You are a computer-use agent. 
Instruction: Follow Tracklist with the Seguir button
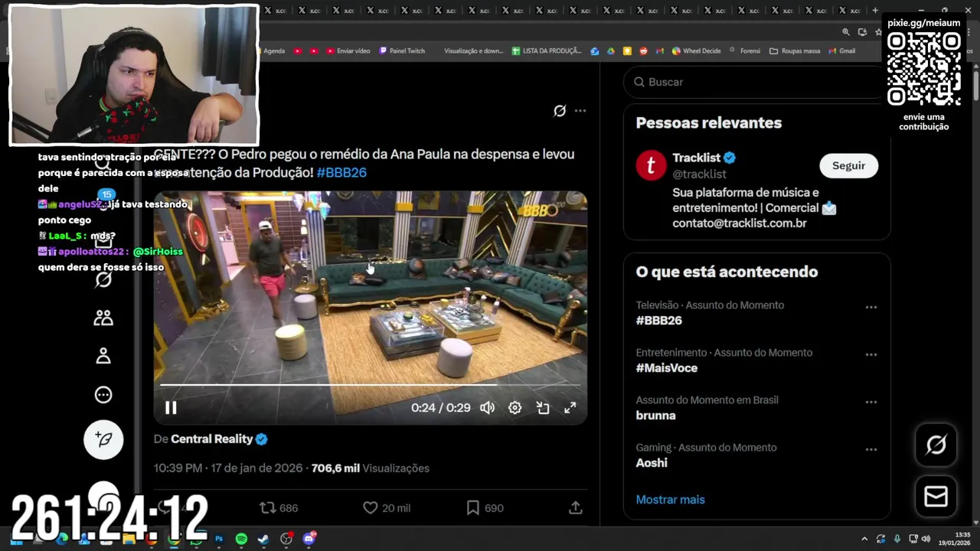(x=848, y=166)
